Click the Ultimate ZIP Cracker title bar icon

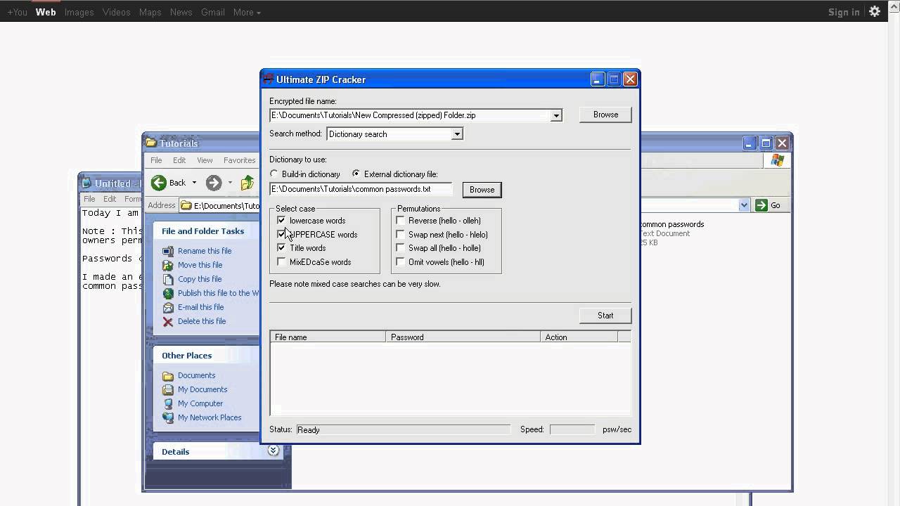[268, 79]
